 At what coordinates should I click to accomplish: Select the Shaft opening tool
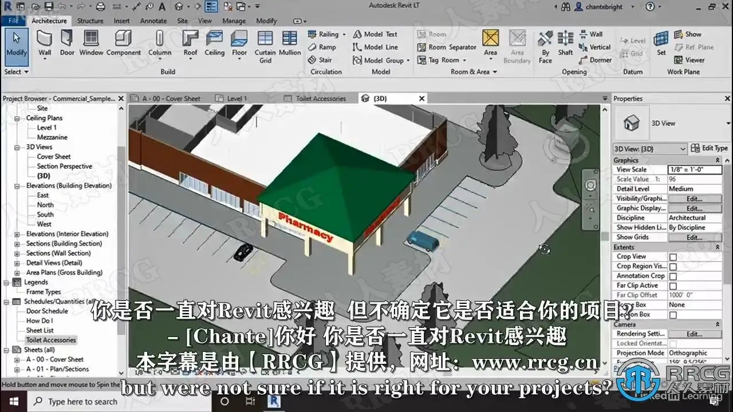565,44
